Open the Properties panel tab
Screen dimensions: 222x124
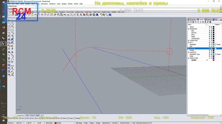(192, 20)
